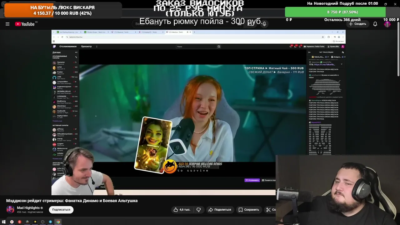
Task: Open the Mad Highlights channel avatar
Action: coord(10,209)
